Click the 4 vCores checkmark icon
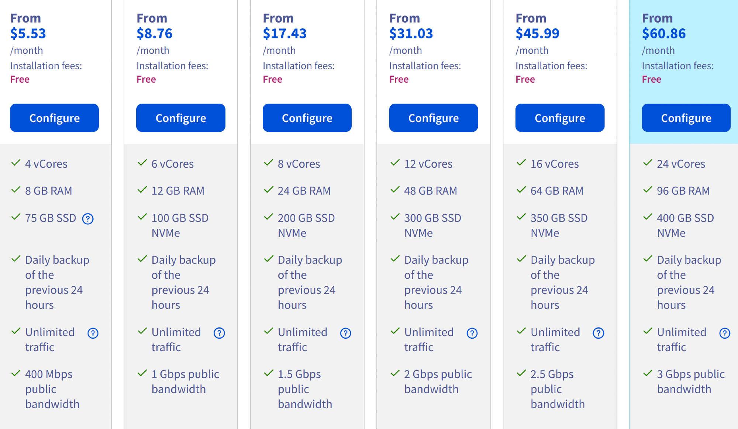Viewport: 738px width, 429px height. (x=16, y=163)
